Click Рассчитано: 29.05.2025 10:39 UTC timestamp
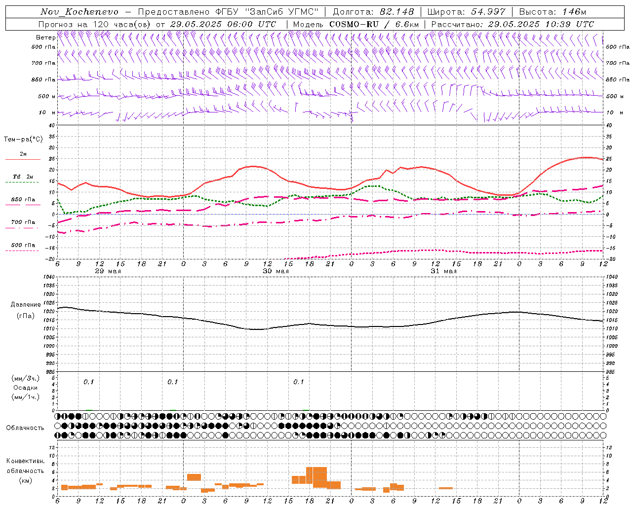Viewport: 632px width, 505px height. [x=513, y=24]
